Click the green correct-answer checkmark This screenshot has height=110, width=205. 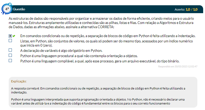point(14,36)
